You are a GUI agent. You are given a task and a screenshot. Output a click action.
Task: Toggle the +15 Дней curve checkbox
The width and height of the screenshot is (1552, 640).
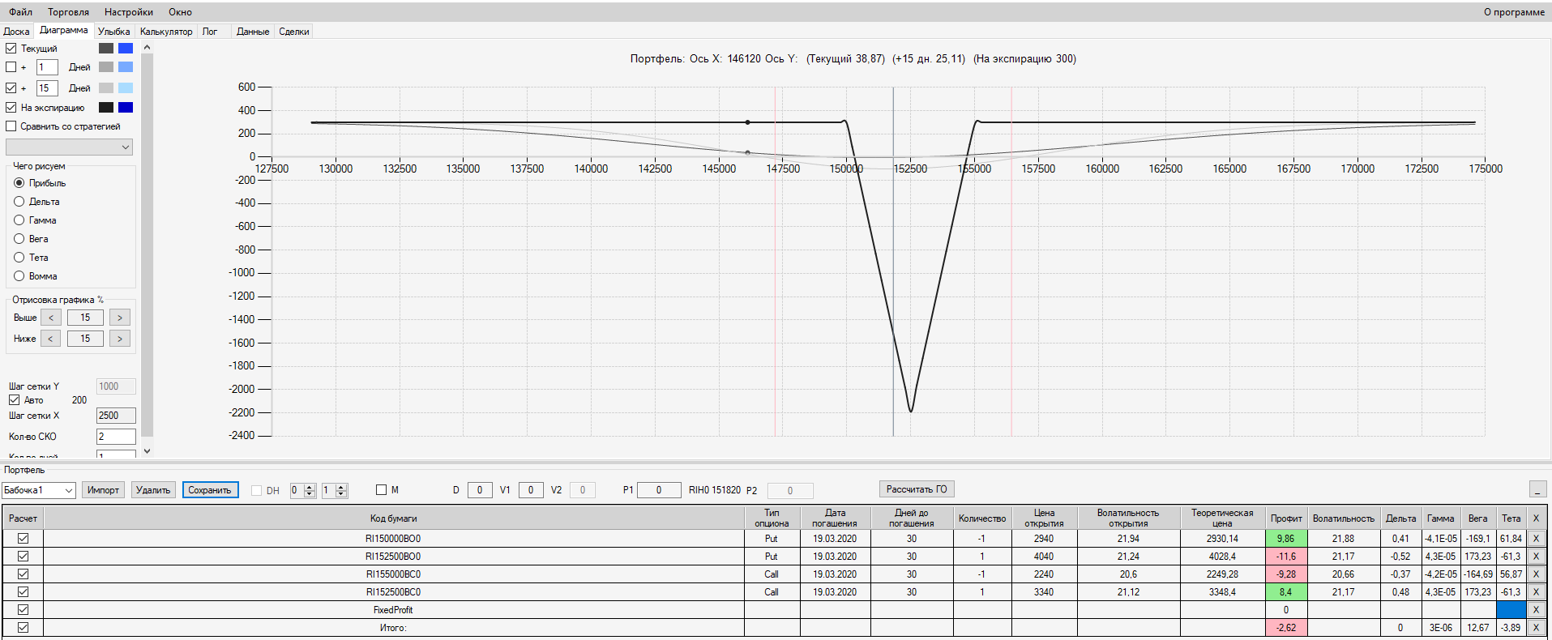point(11,87)
